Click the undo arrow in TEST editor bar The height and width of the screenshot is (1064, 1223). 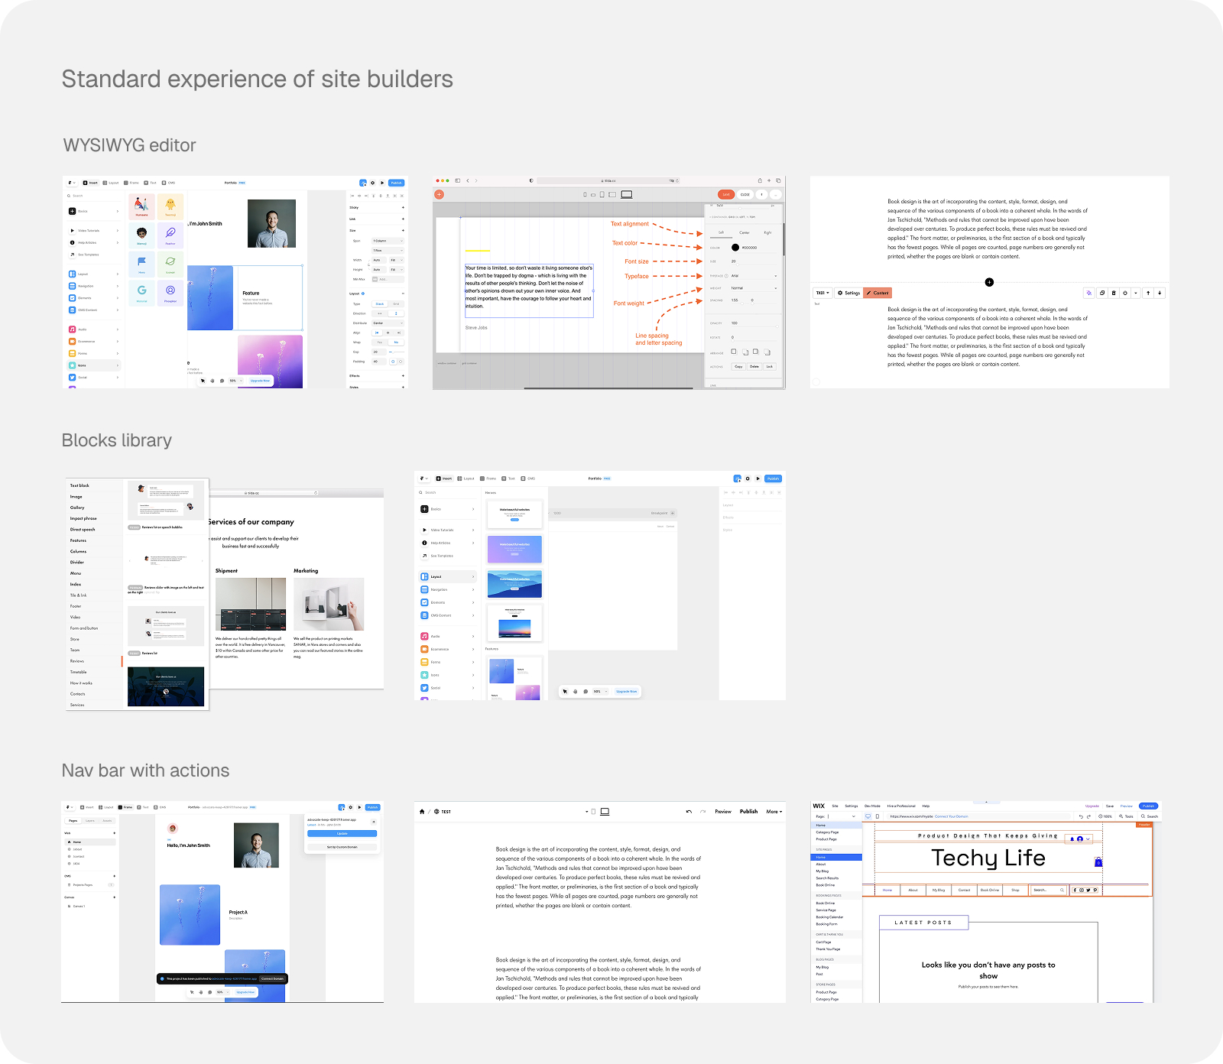pos(689,812)
